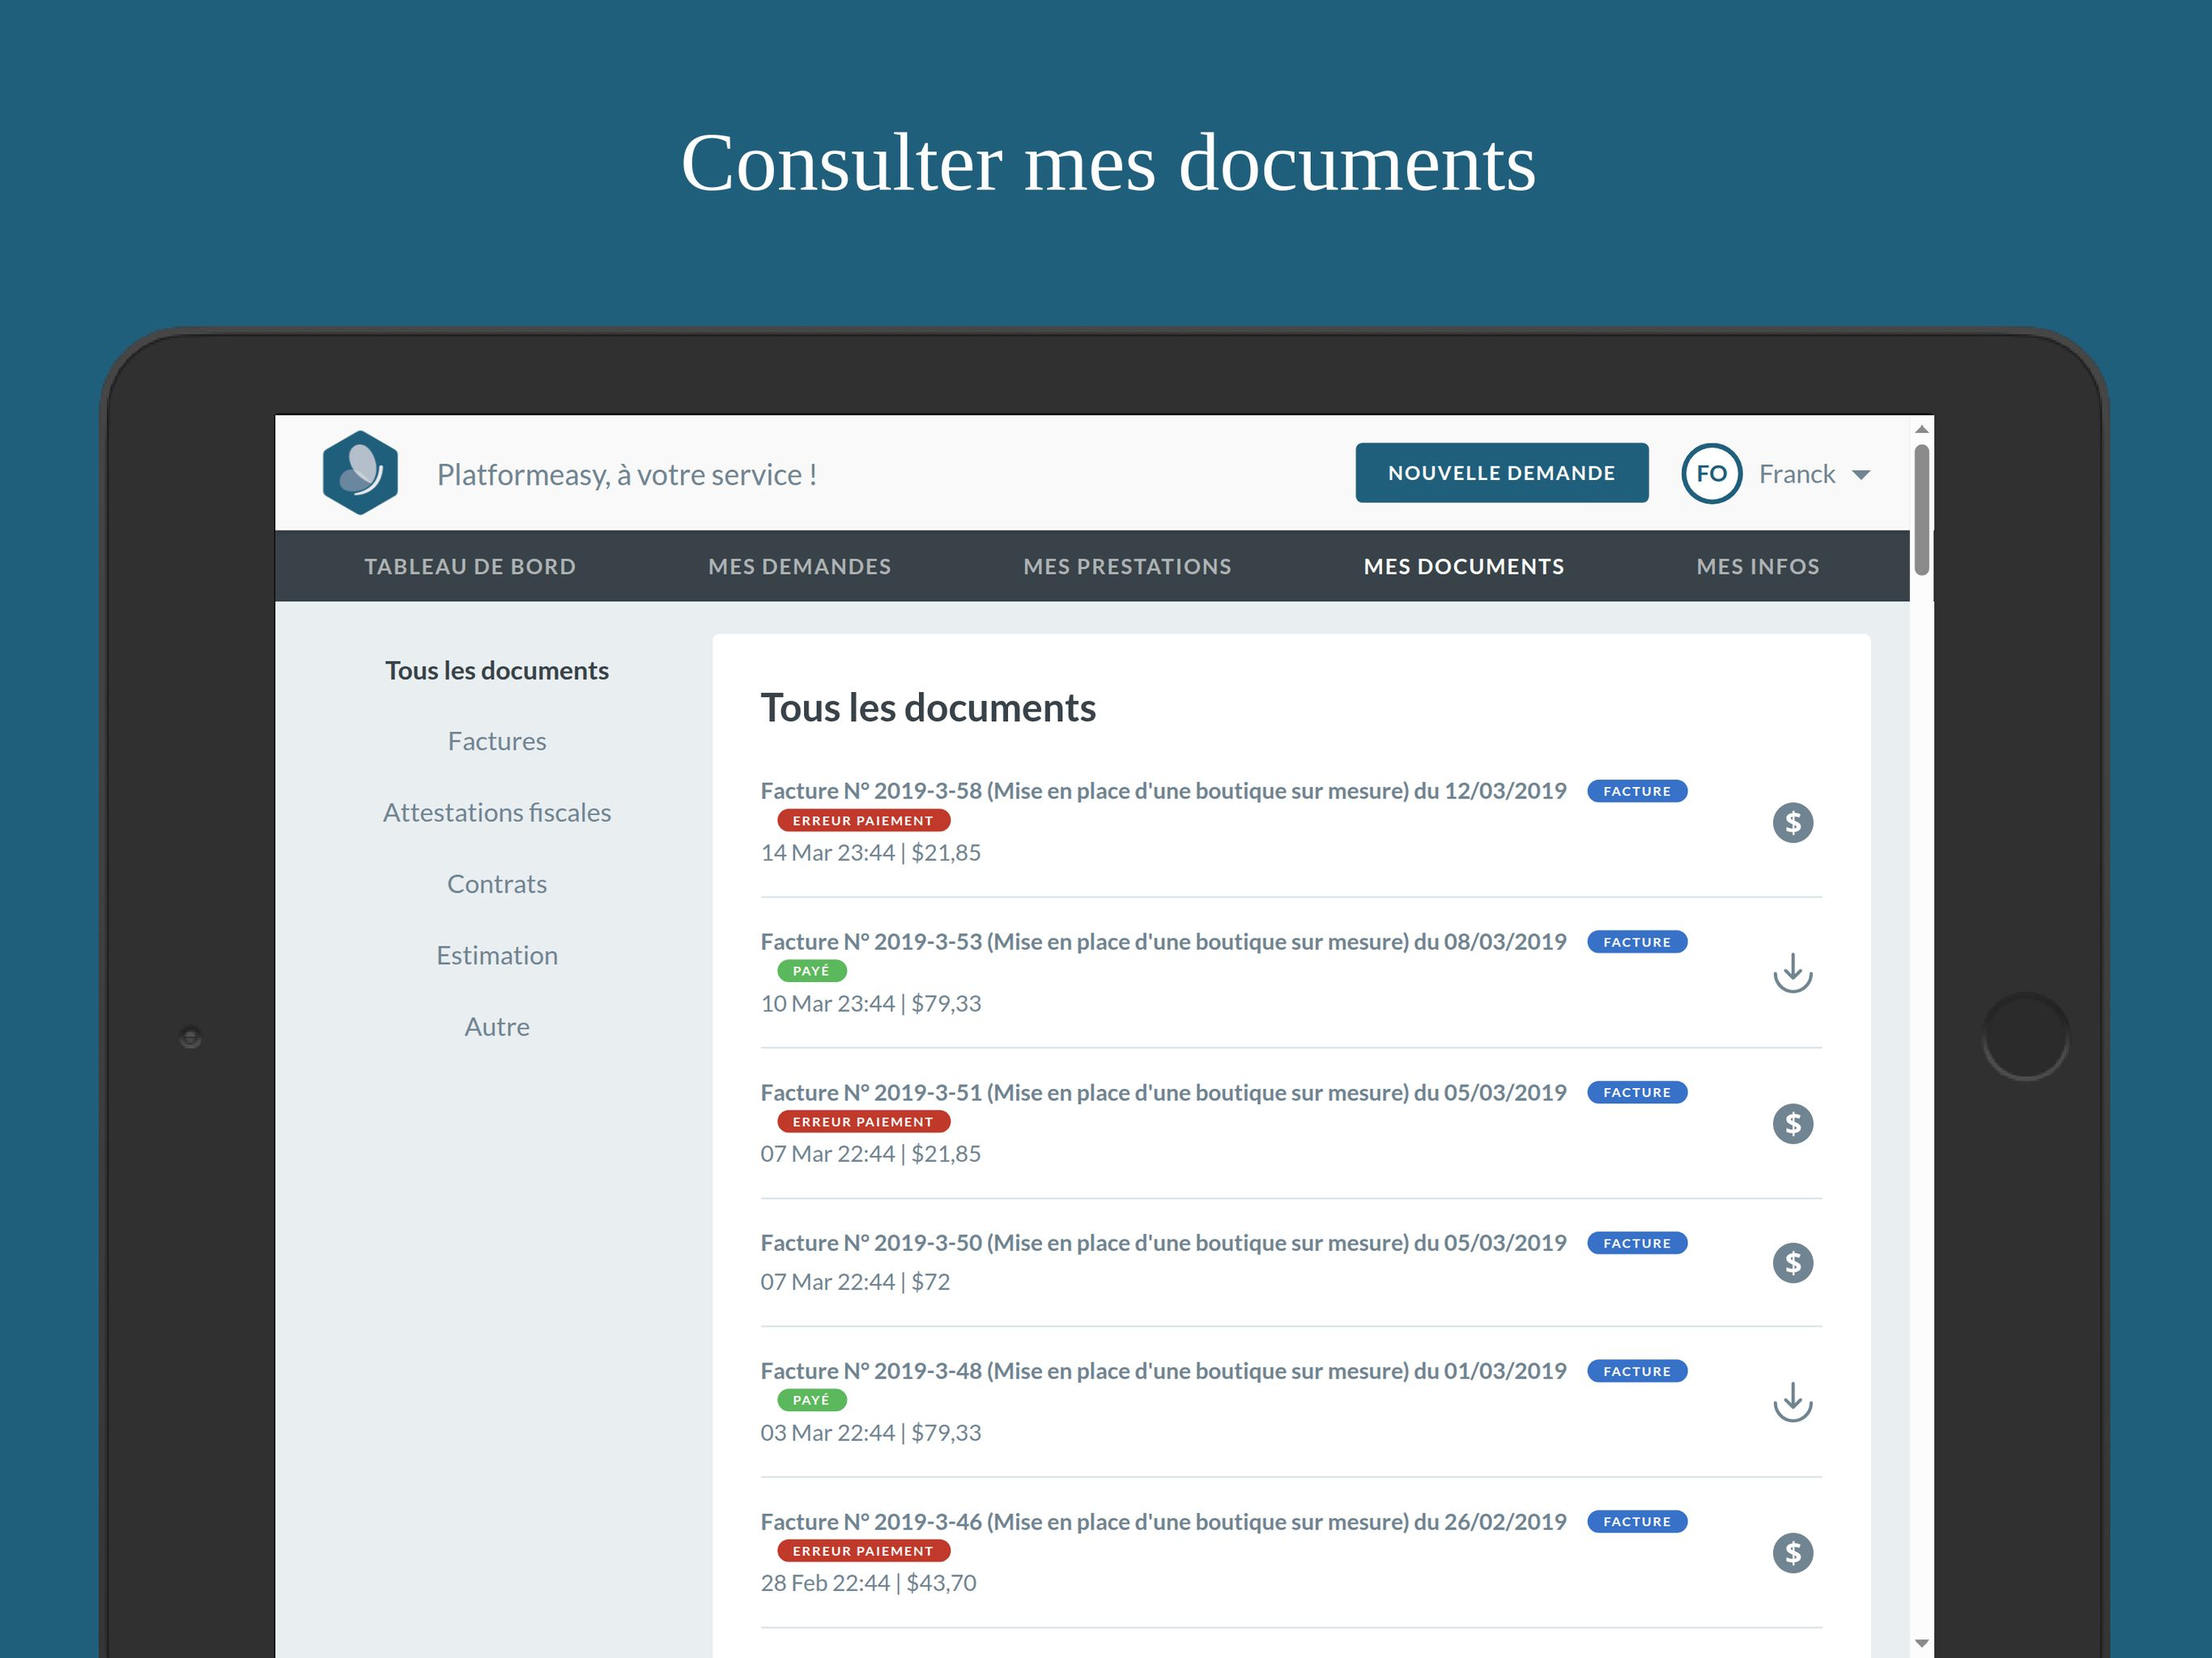Filter documents by Factures
2212x1658 pixels.
497,742
